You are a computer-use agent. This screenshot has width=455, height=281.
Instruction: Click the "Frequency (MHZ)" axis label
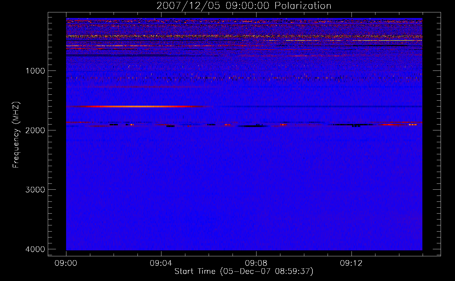point(16,135)
